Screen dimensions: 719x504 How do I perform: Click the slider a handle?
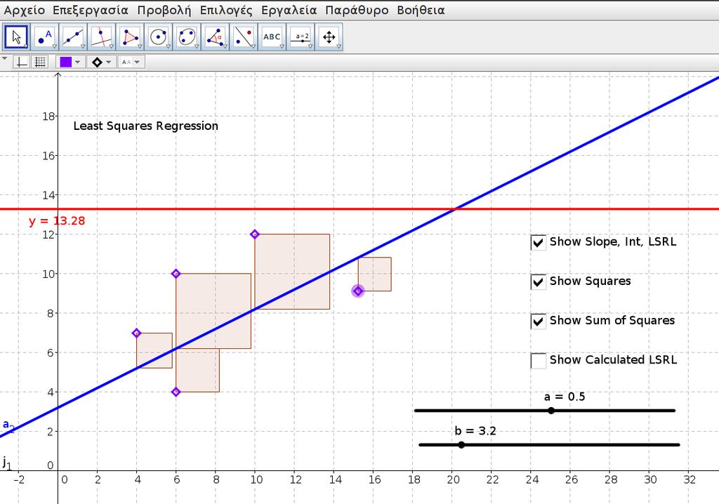coord(551,411)
